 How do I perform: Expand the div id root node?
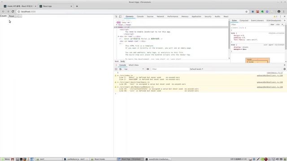click(118, 37)
